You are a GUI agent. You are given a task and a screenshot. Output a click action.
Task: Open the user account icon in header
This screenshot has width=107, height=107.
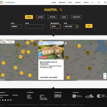click(99, 2)
